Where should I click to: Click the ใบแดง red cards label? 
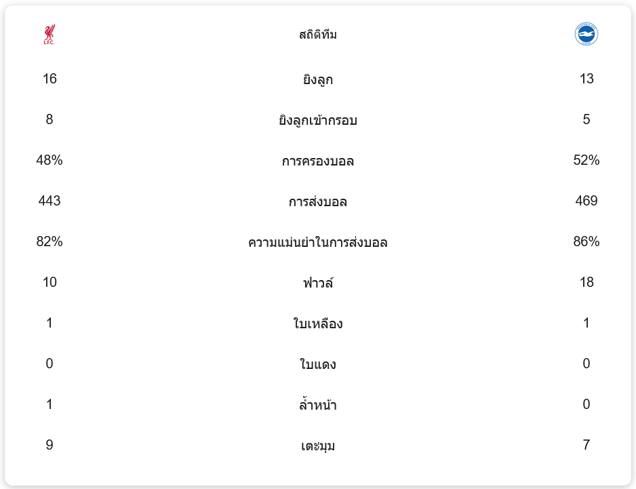[x=318, y=365]
